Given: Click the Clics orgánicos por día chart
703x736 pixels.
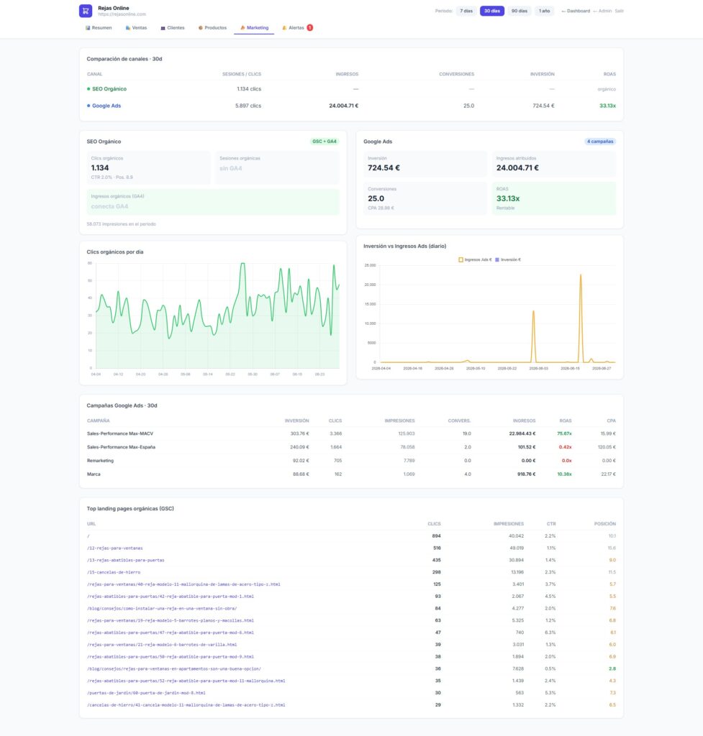Looking at the screenshot, I should (x=213, y=317).
